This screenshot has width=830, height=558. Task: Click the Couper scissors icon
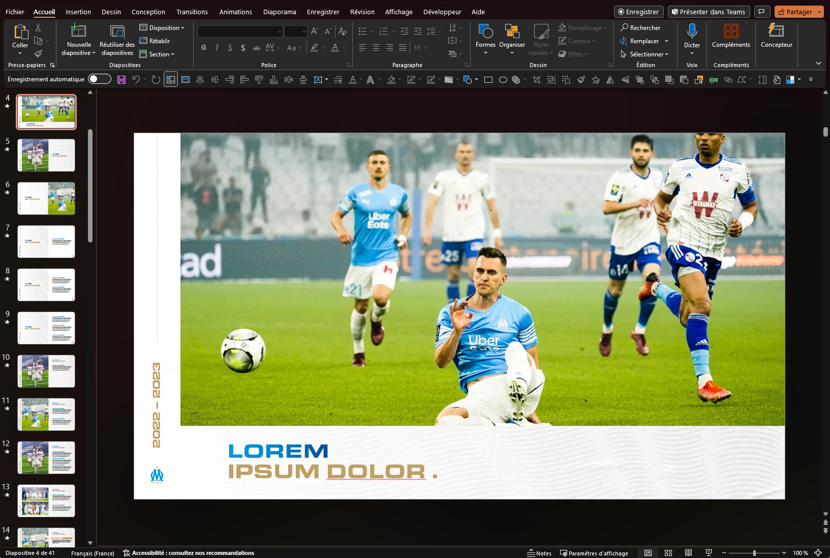pyautogui.click(x=38, y=28)
